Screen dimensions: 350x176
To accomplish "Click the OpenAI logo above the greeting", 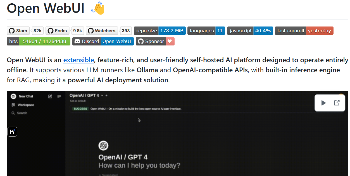I will pos(103,146).
